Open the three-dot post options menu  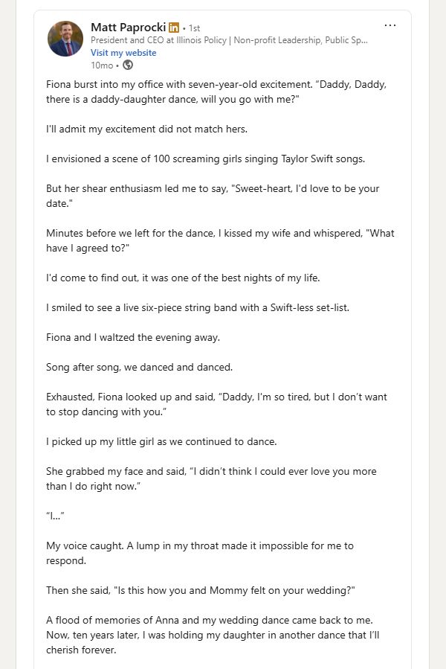point(390,25)
